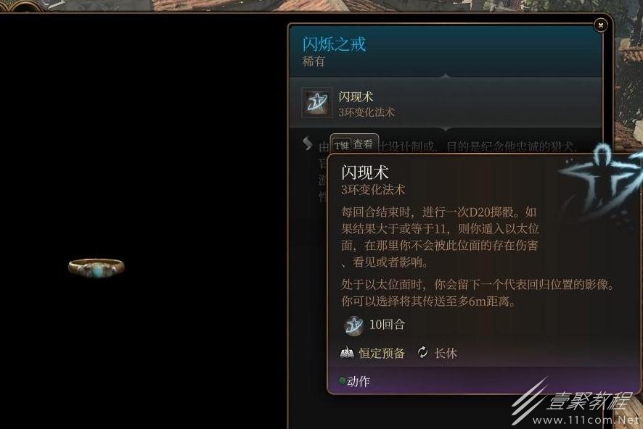Viewport: 643px width, 429px height.
Task: Click the 恒定预备 book icon
Action: [x=347, y=352]
